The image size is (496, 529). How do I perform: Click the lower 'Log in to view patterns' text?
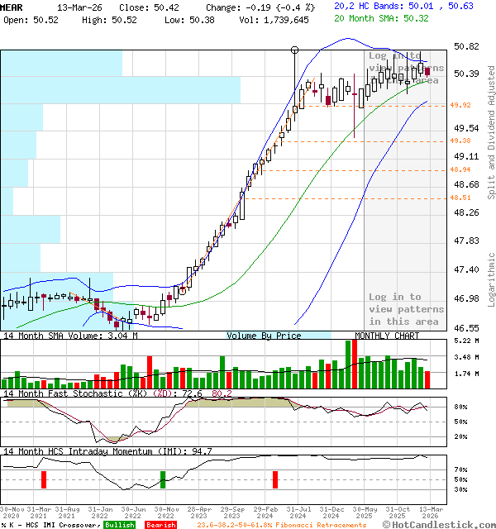[x=406, y=309]
